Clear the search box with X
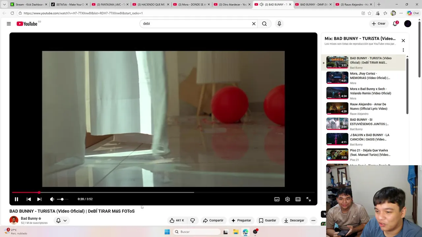 pos(254,24)
